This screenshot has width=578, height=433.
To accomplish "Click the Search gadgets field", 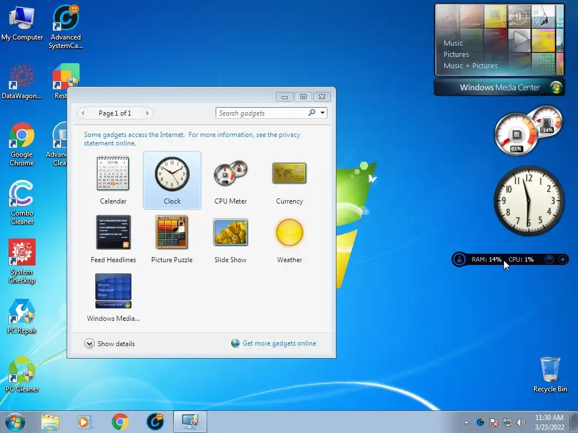I will click(262, 113).
